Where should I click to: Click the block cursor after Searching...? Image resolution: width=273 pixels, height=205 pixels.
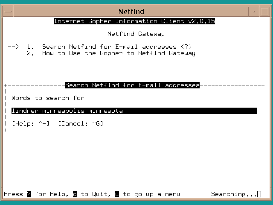click(259, 194)
